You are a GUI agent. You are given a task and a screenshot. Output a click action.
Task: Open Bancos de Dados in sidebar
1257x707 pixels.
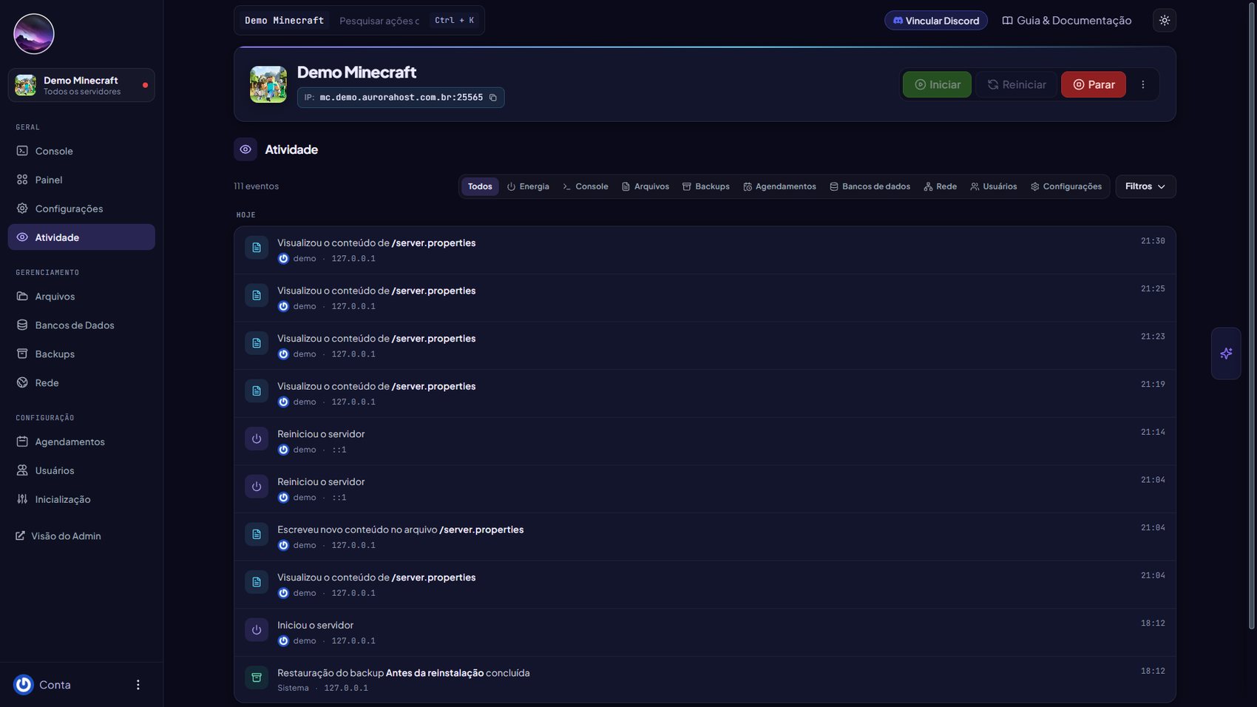tap(81, 325)
